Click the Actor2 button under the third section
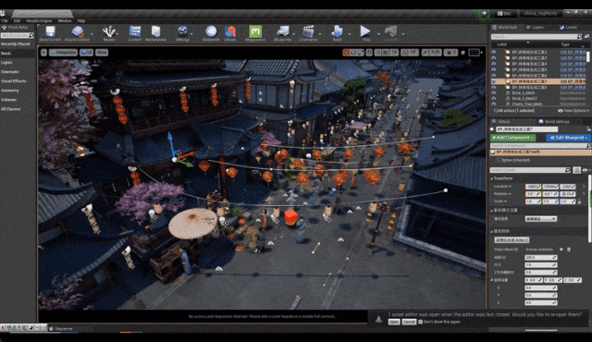 click(512, 239)
